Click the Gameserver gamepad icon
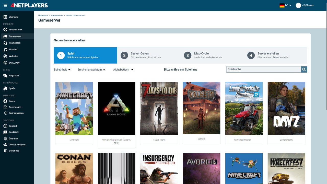This screenshot has width=327, height=184. [5, 36]
